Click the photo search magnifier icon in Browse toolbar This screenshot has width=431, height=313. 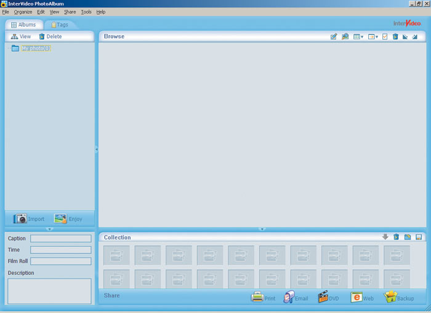pos(345,36)
